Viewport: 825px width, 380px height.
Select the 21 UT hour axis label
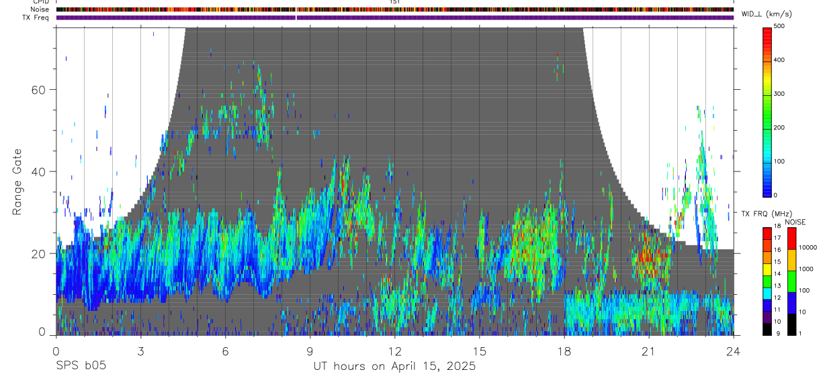(649, 351)
